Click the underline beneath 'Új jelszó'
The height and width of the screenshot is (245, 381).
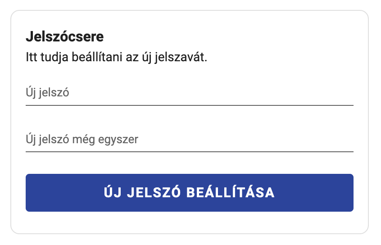[x=189, y=105]
